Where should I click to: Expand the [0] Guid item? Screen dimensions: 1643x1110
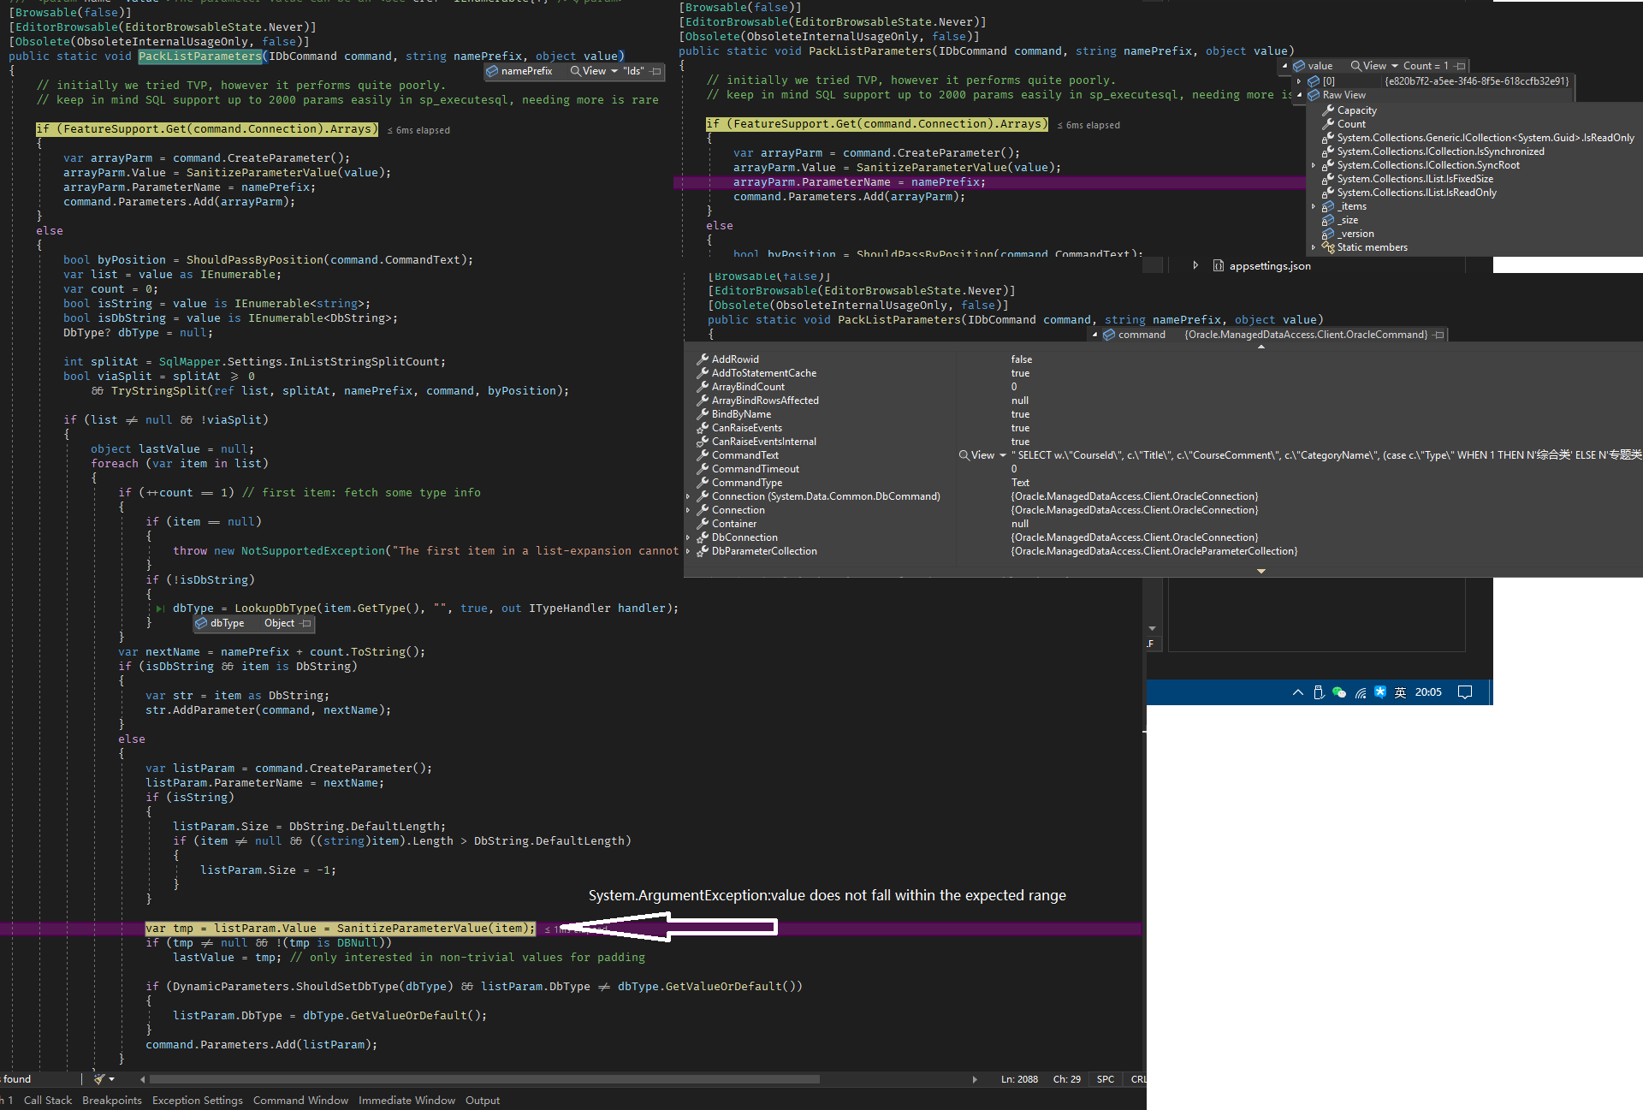[1300, 81]
